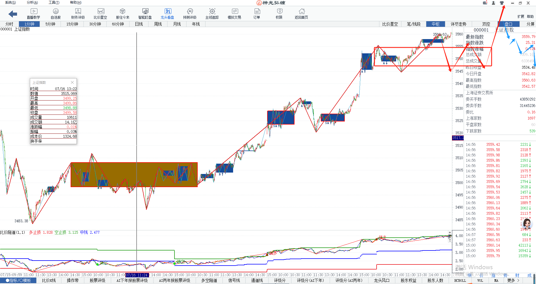Open 财务评级 financial rating tool
The height and width of the screenshot is (284, 536).
tap(78, 13)
